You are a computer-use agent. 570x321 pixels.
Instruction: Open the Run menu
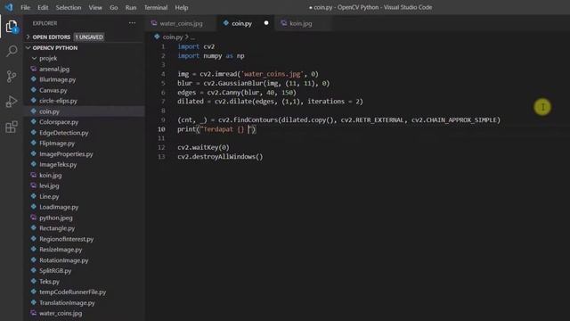[131, 7]
